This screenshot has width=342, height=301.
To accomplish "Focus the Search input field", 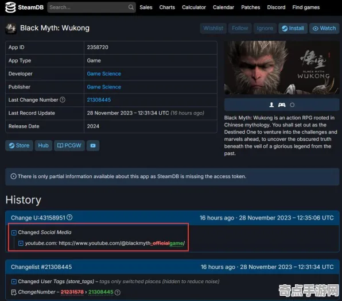I will [x=88, y=7].
